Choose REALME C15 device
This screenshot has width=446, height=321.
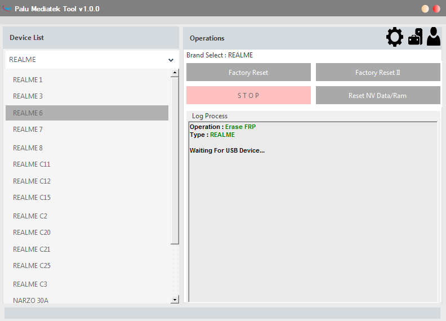pyautogui.click(x=87, y=198)
